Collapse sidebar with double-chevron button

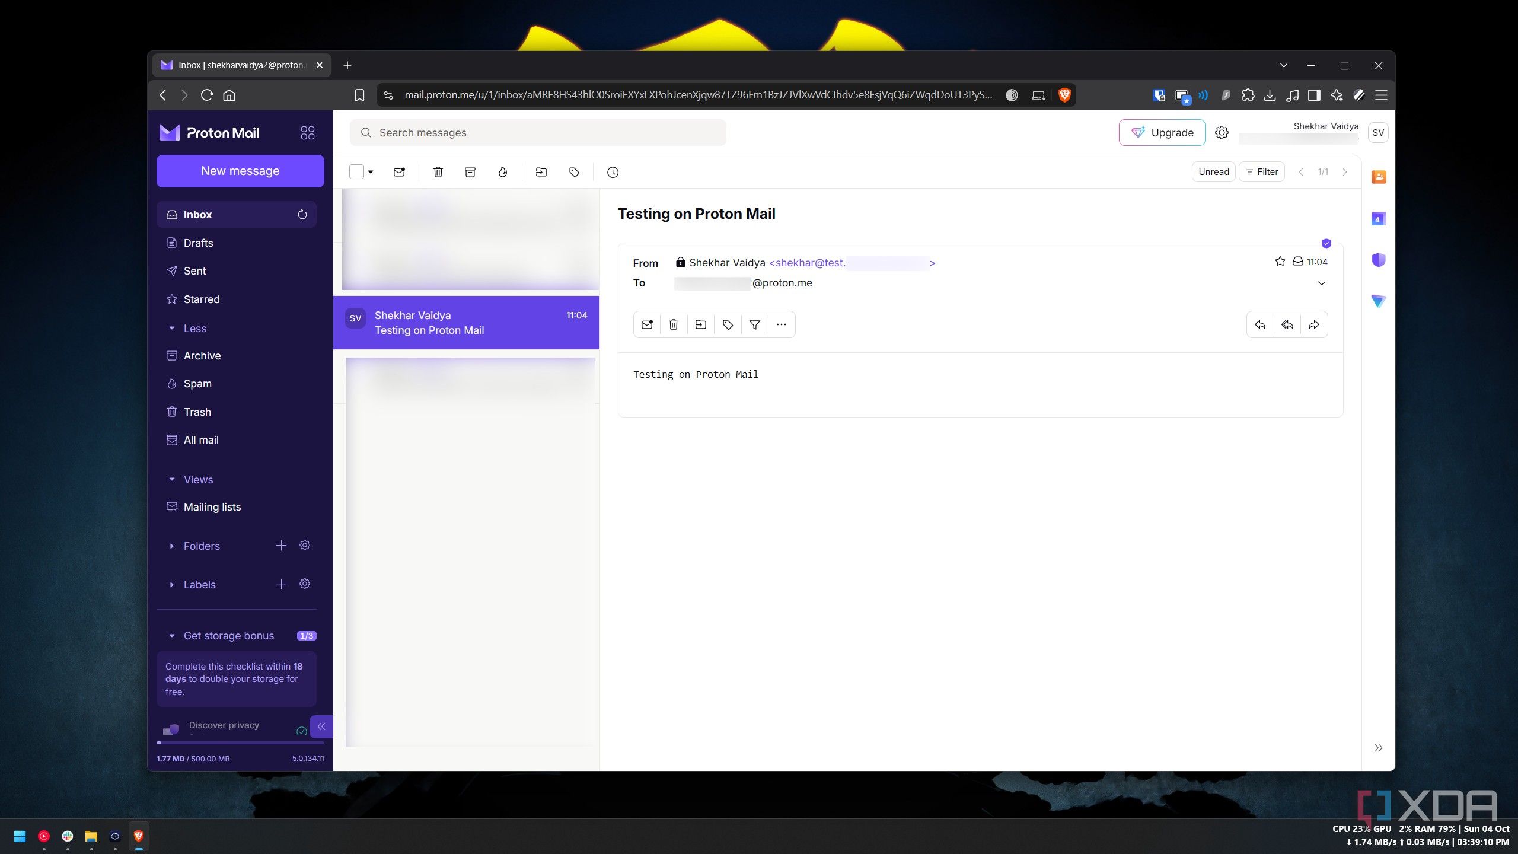click(321, 726)
